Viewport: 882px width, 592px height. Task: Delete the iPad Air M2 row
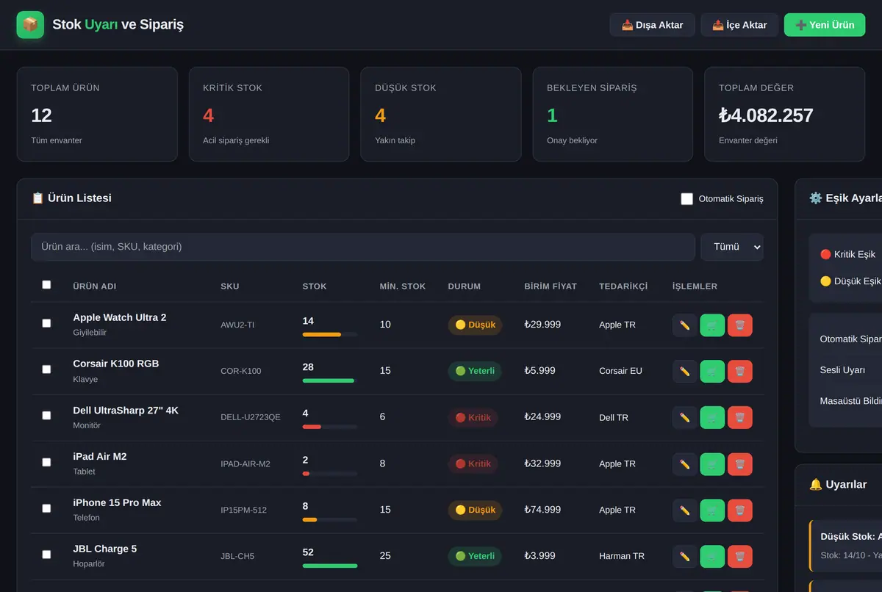pyautogui.click(x=740, y=463)
